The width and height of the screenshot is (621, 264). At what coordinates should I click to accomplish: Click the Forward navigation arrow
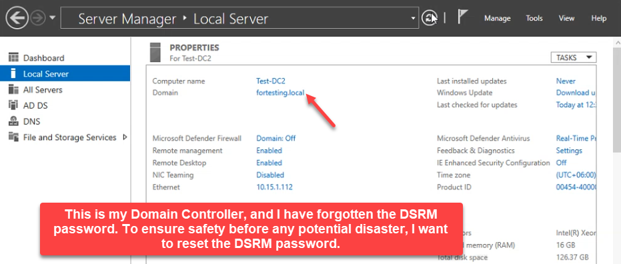tap(38, 18)
